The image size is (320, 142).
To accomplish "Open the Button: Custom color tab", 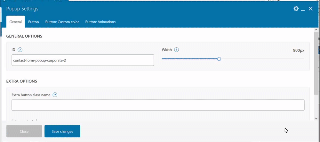I will pos(62,22).
